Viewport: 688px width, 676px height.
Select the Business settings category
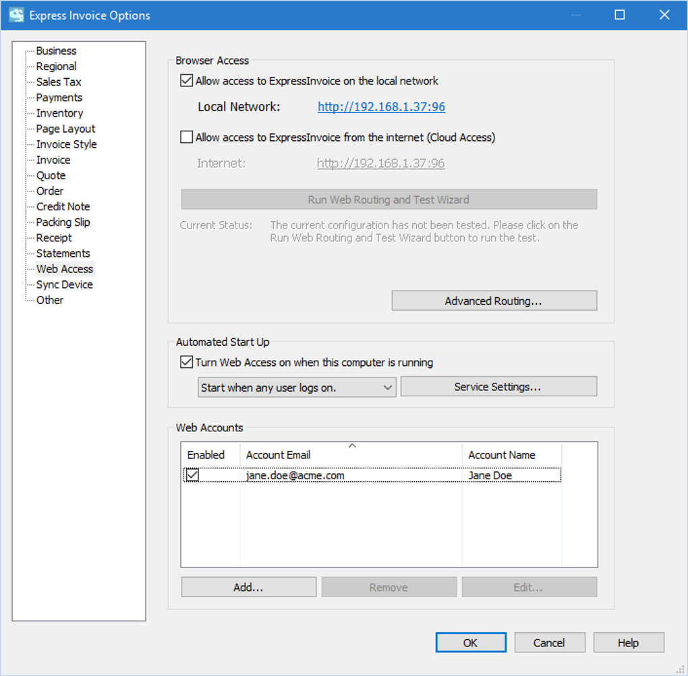click(55, 51)
